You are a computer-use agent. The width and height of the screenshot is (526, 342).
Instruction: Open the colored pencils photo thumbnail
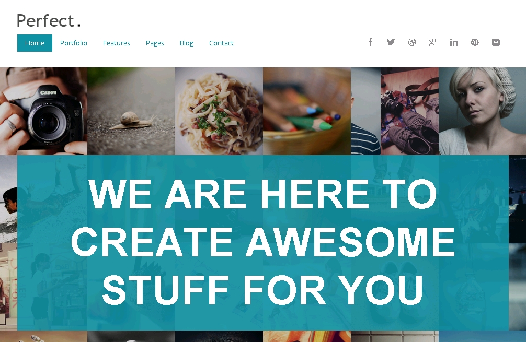(307, 111)
